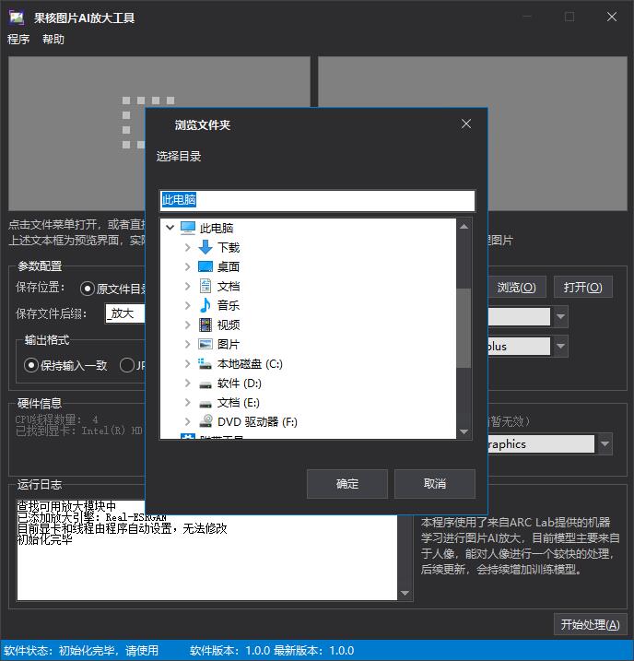Click the Music note icon

205,305
